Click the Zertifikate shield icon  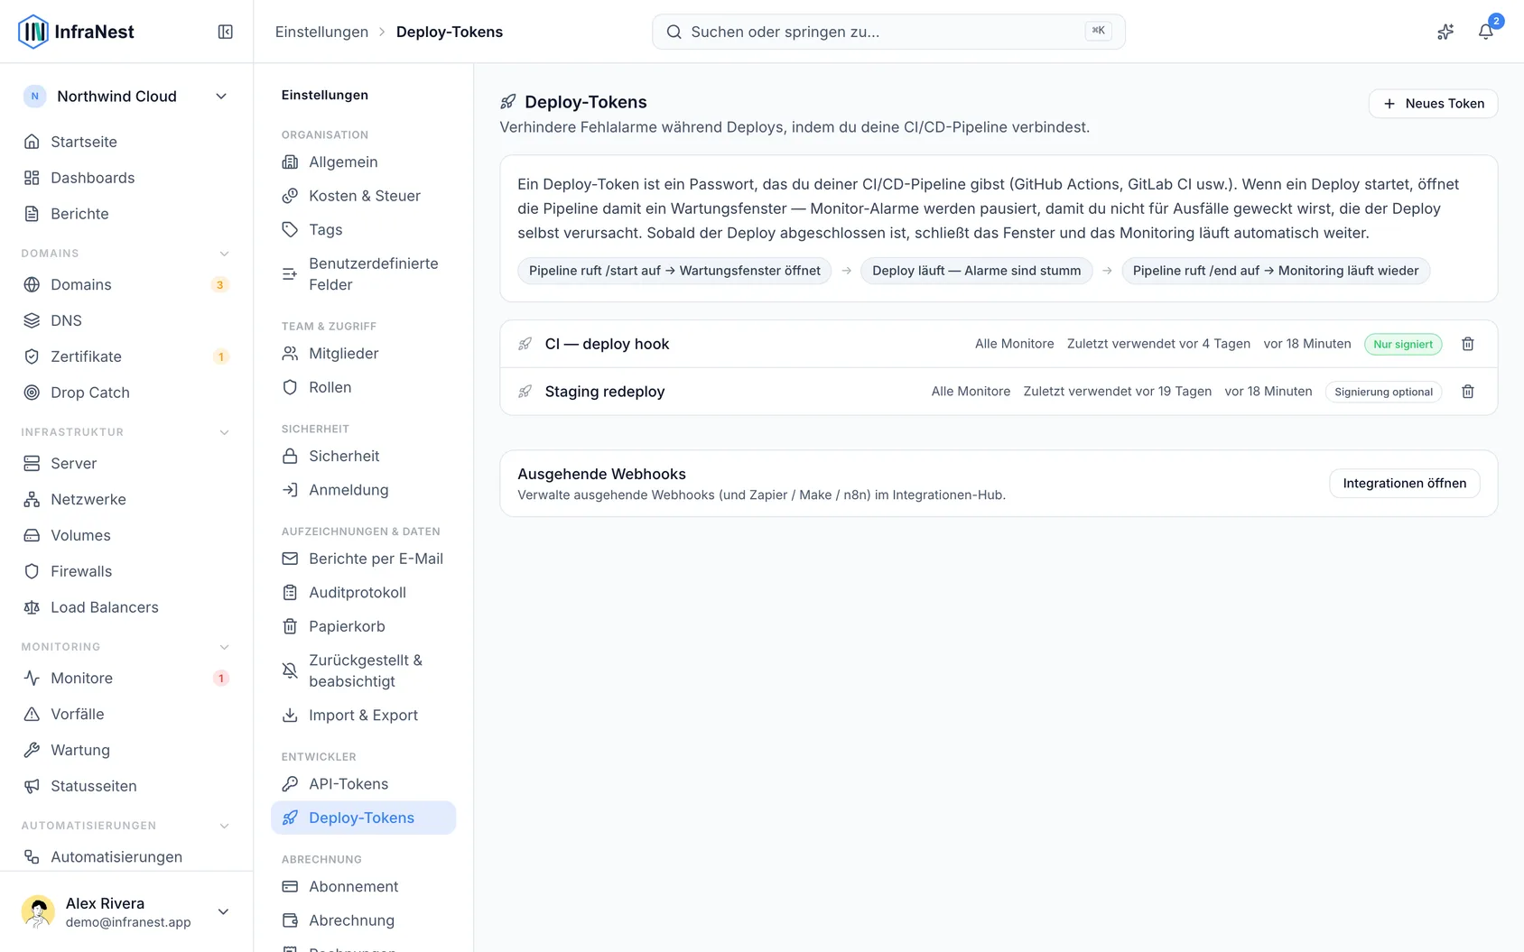pyautogui.click(x=32, y=356)
